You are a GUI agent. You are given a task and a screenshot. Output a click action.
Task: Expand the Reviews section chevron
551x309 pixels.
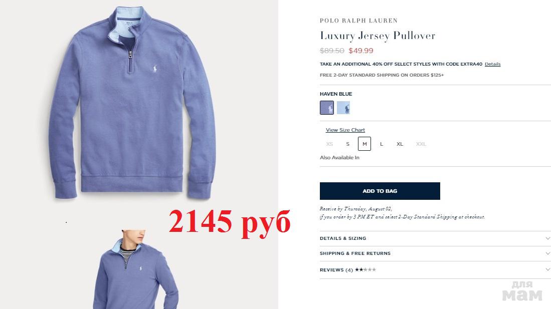pyautogui.click(x=547, y=269)
